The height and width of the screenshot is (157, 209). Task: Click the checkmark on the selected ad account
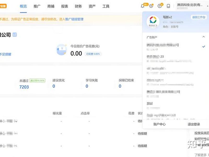(x=204, y=47)
